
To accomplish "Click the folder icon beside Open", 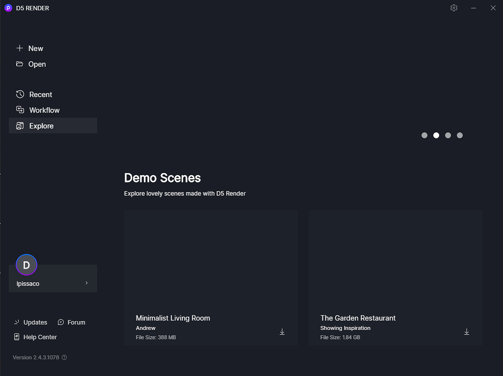I will tap(20, 64).
